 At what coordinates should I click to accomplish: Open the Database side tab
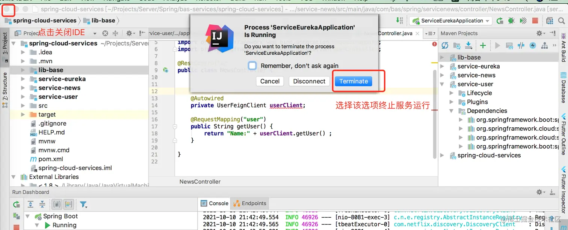coord(563,88)
